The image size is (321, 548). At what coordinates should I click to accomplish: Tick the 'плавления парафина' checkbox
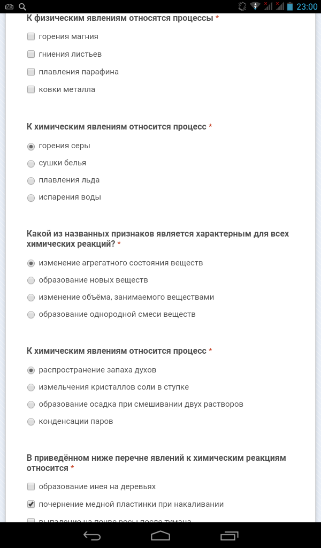31,72
